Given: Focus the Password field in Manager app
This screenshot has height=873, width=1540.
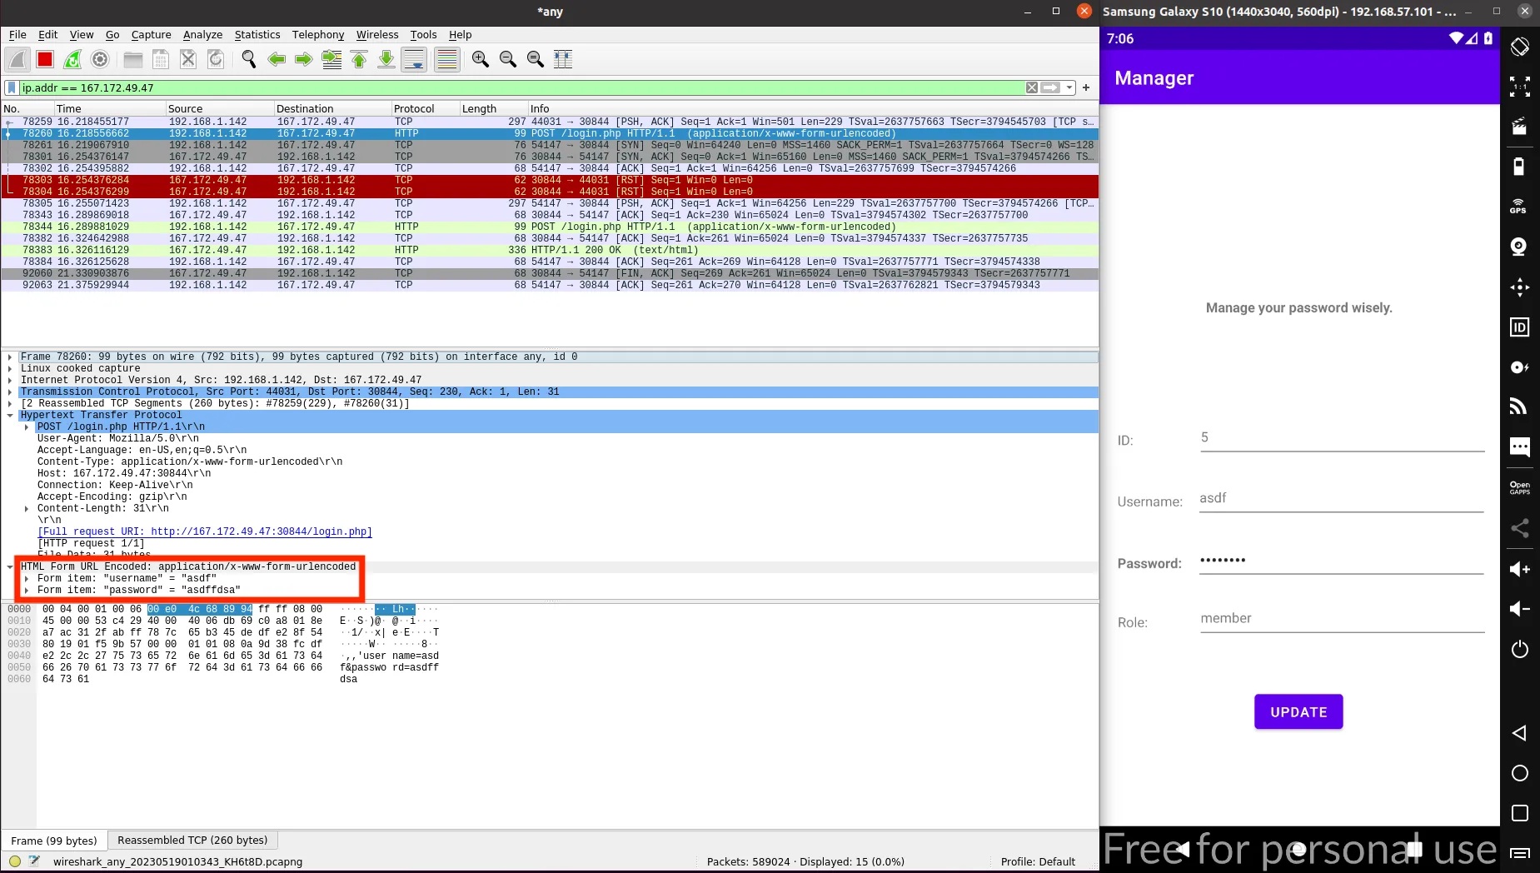Looking at the screenshot, I should click(x=1341, y=561).
